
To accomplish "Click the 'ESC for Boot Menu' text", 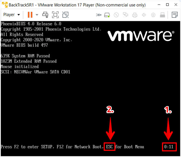I will point(125,147).
